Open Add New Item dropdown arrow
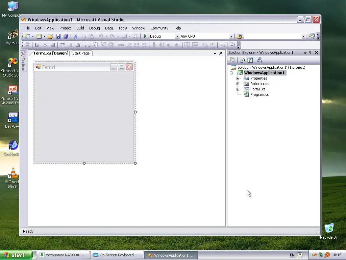Viewport: 346px width, 260px height. [x=44, y=36]
